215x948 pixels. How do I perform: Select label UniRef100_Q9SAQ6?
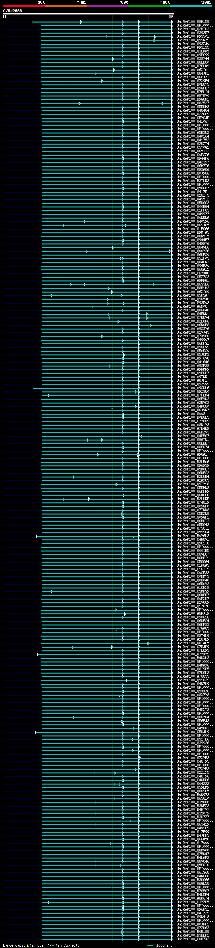pos(193,169)
